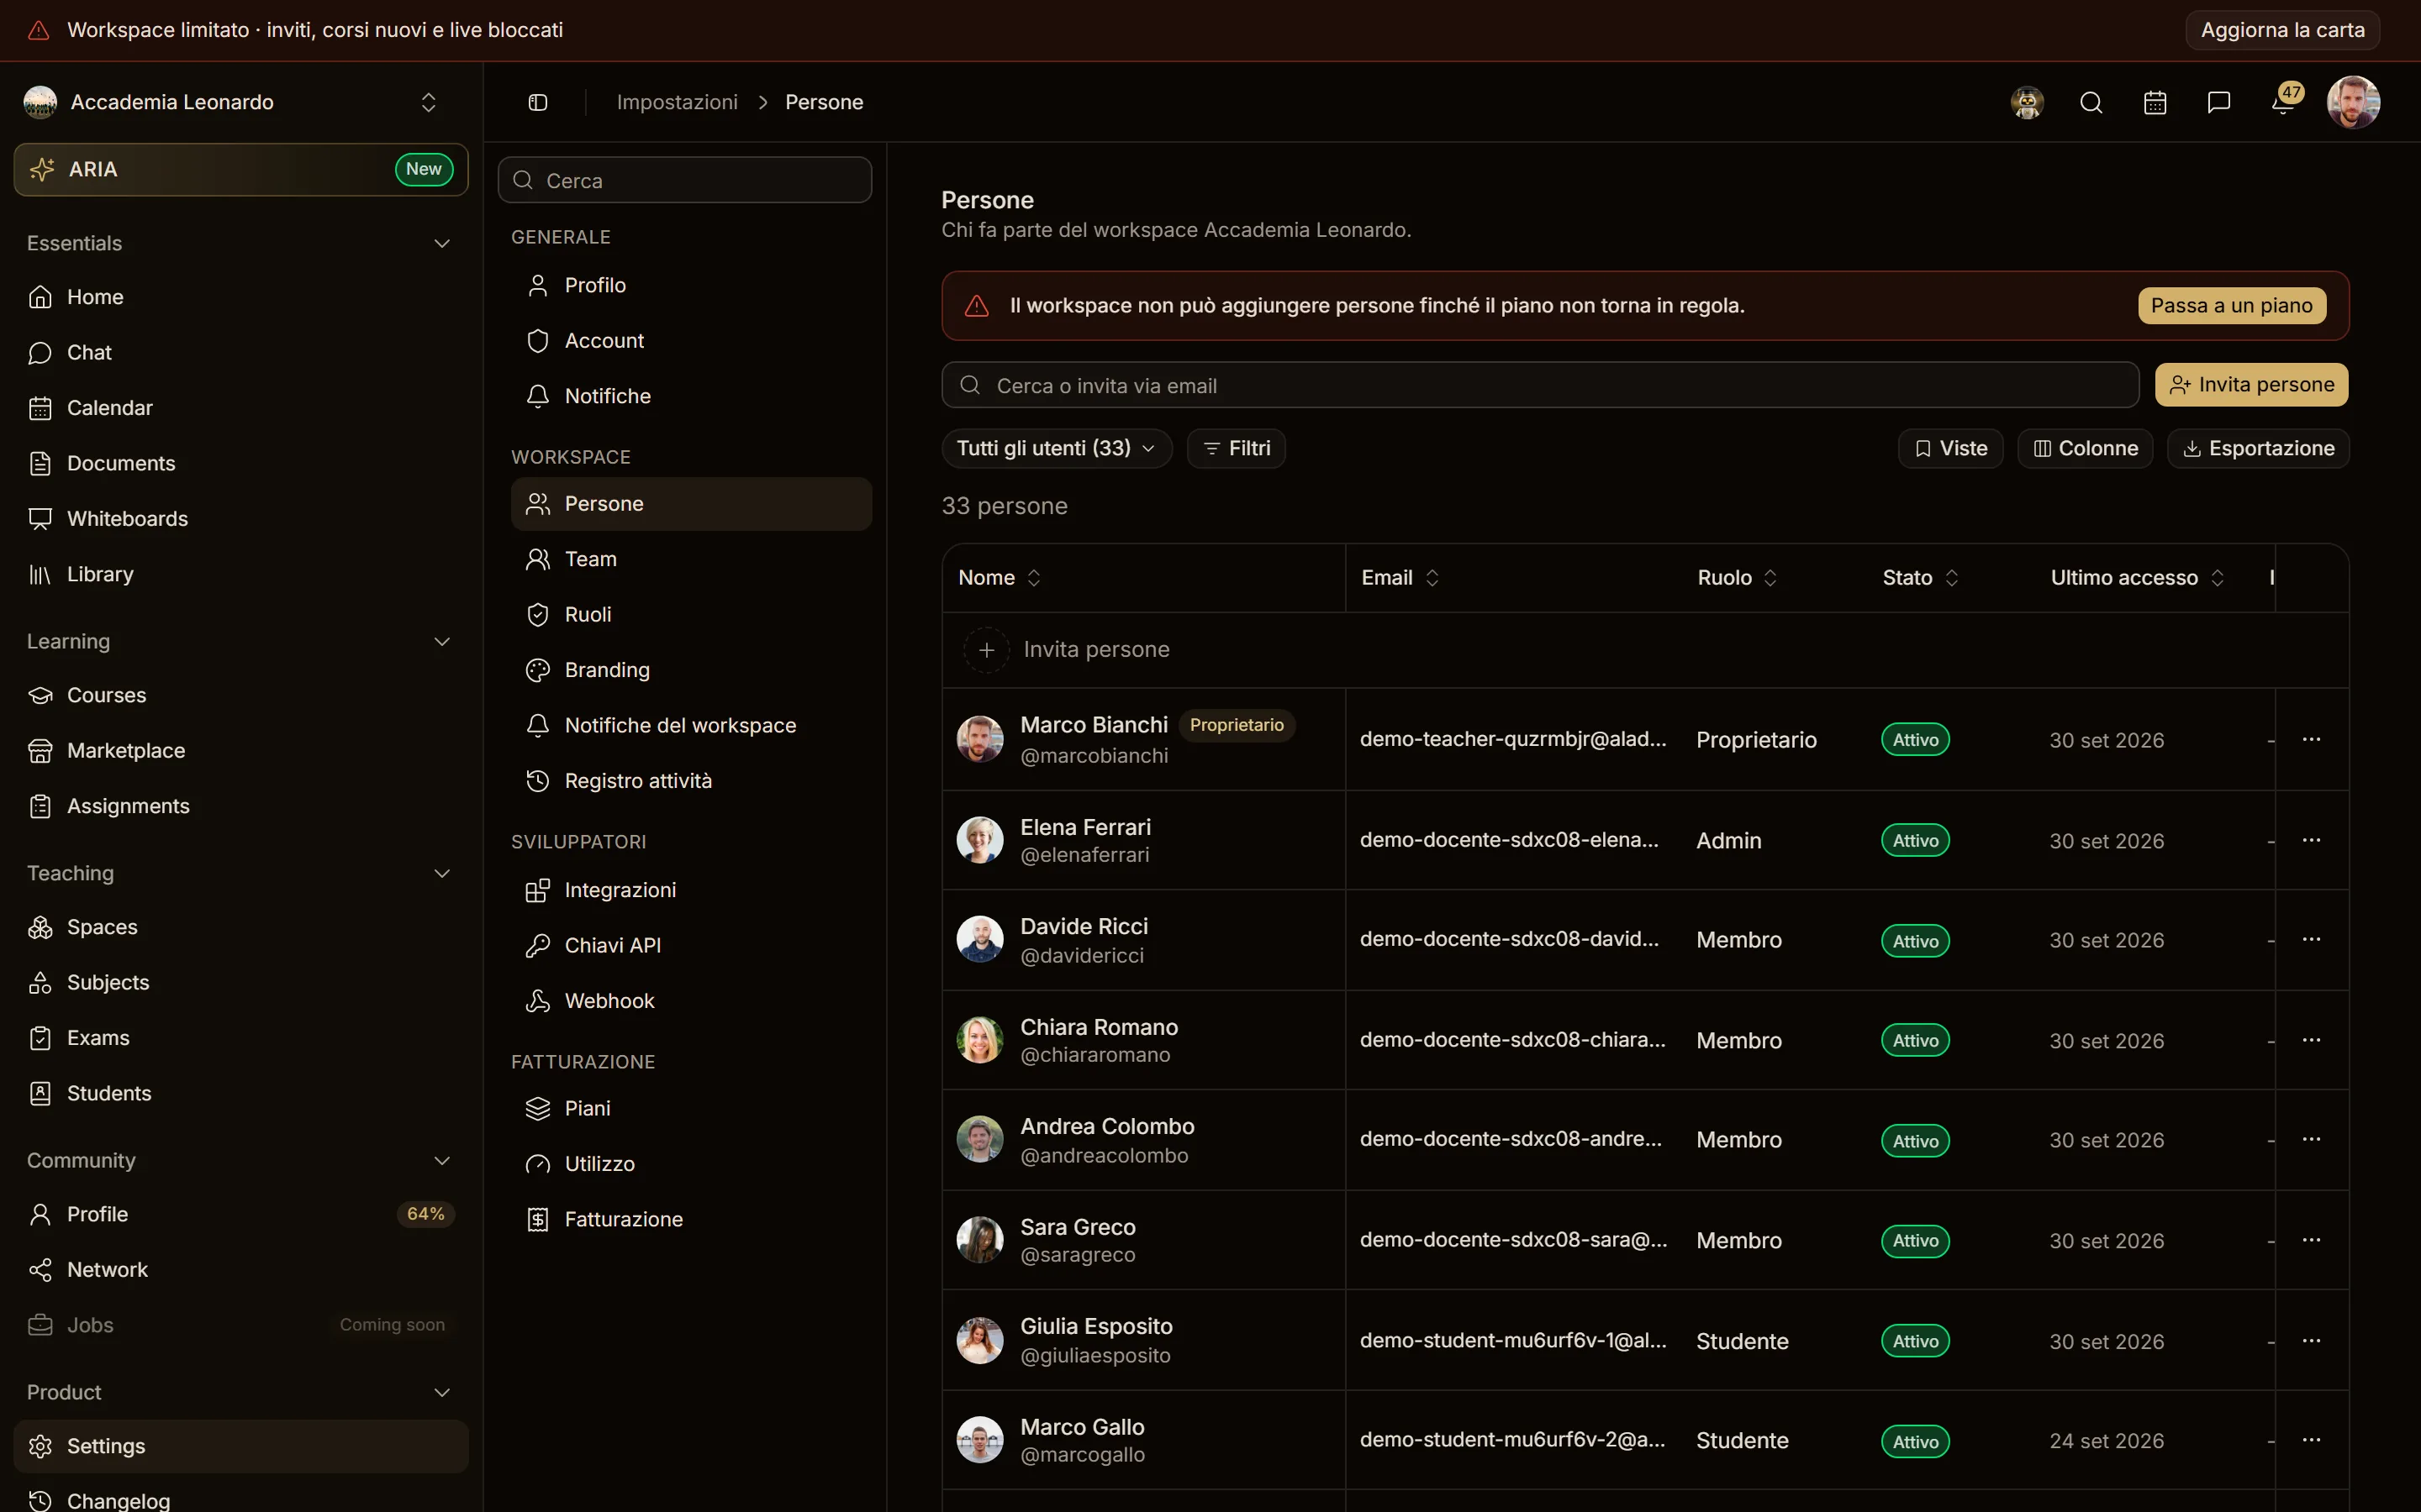2421x1512 pixels.
Task: Open notifications bell with 47 badge
Action: (x=2285, y=101)
